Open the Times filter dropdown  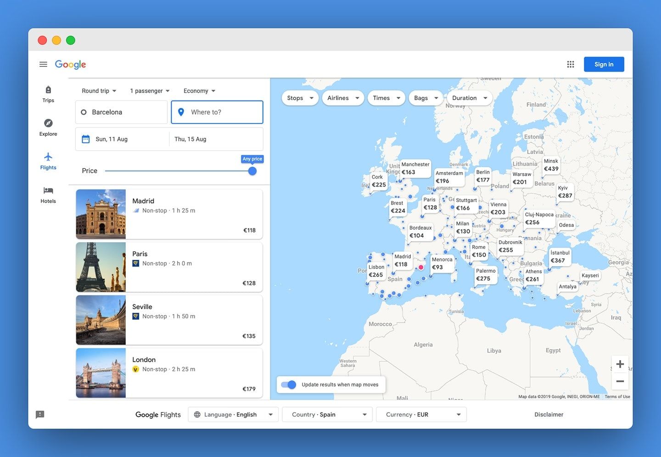(386, 98)
